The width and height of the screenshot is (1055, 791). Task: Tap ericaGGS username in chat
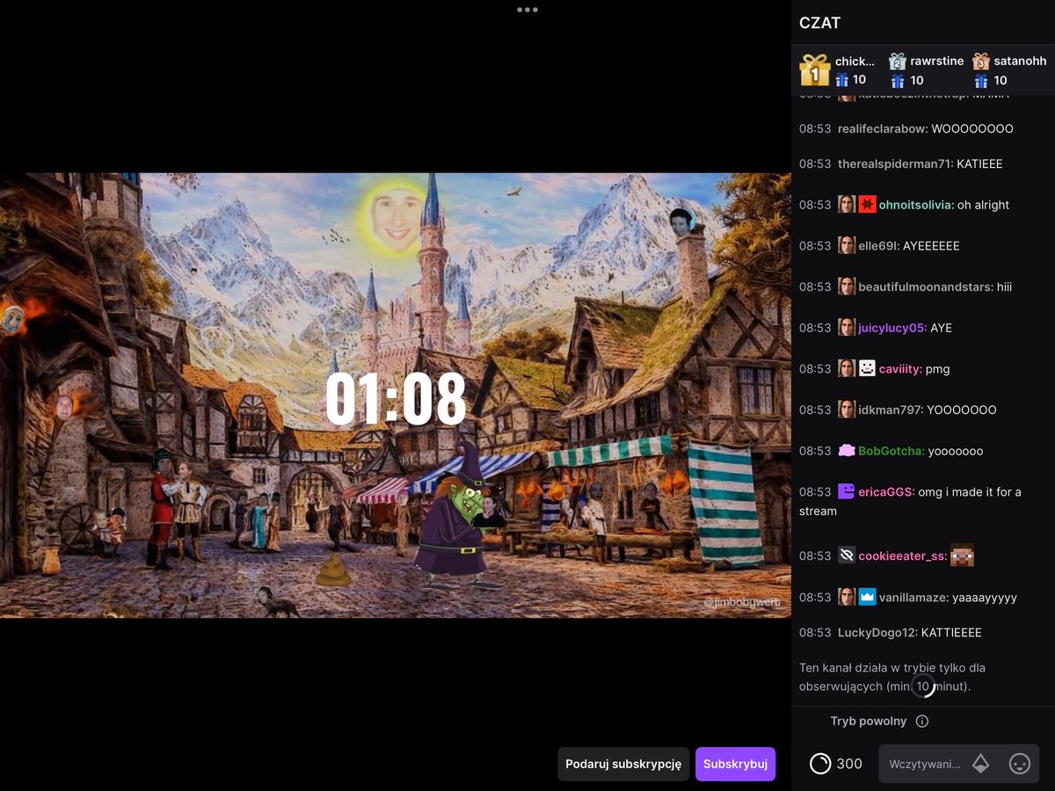(886, 492)
